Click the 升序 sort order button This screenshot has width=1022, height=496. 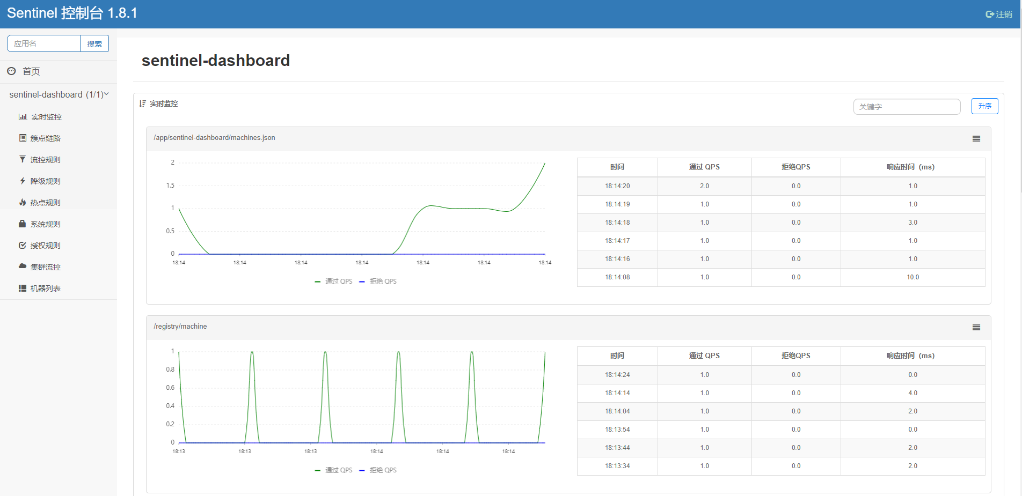[x=984, y=106]
